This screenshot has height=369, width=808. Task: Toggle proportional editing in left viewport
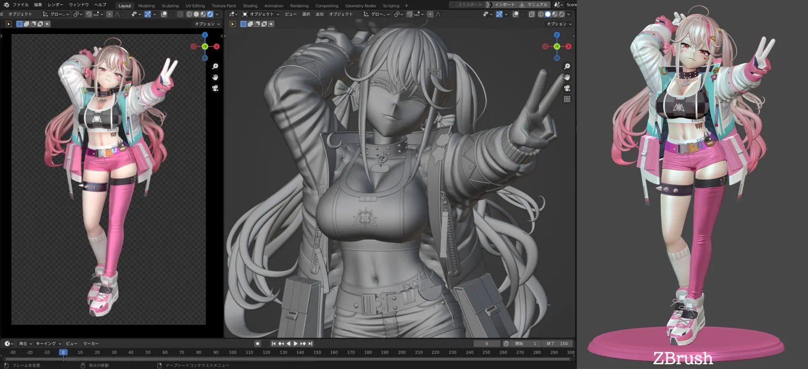click(109, 14)
